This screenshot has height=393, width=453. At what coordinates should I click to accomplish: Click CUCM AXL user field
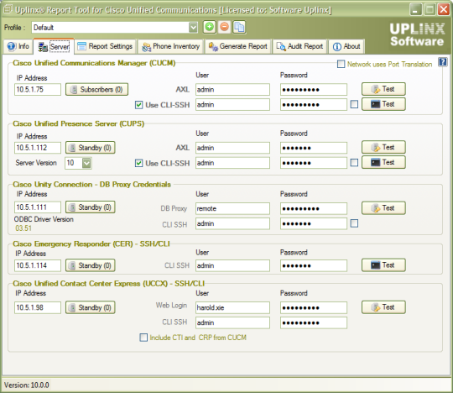[x=232, y=89]
